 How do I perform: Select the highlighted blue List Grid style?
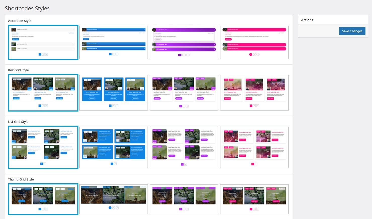pyautogui.click(x=43, y=147)
